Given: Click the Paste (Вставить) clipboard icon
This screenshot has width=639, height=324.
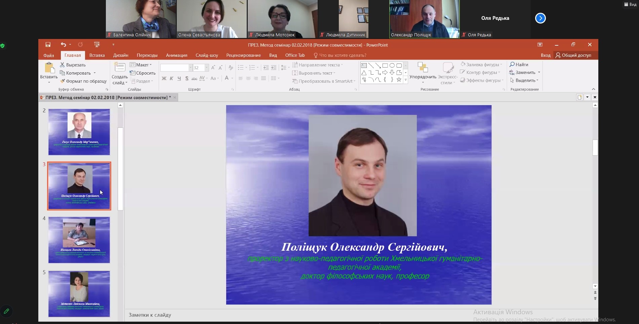Looking at the screenshot, I should (x=49, y=68).
